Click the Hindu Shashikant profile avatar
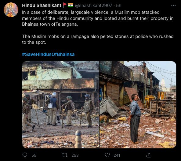 click(x=11, y=10)
